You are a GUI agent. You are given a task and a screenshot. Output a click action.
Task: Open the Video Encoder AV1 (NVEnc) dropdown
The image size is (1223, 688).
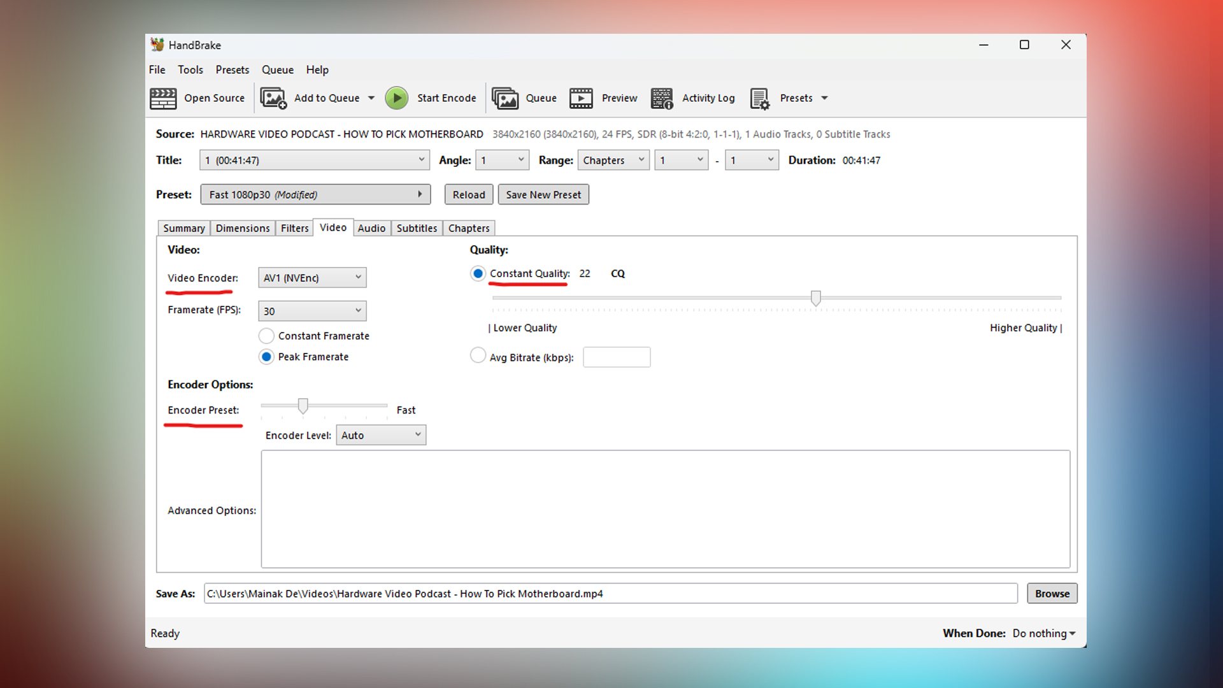coord(312,278)
